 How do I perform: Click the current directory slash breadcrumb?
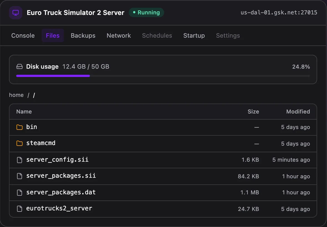pyautogui.click(x=34, y=96)
